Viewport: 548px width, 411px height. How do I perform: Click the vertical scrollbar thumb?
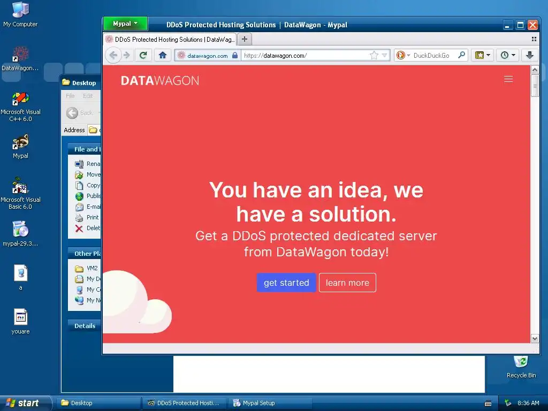(x=535, y=86)
